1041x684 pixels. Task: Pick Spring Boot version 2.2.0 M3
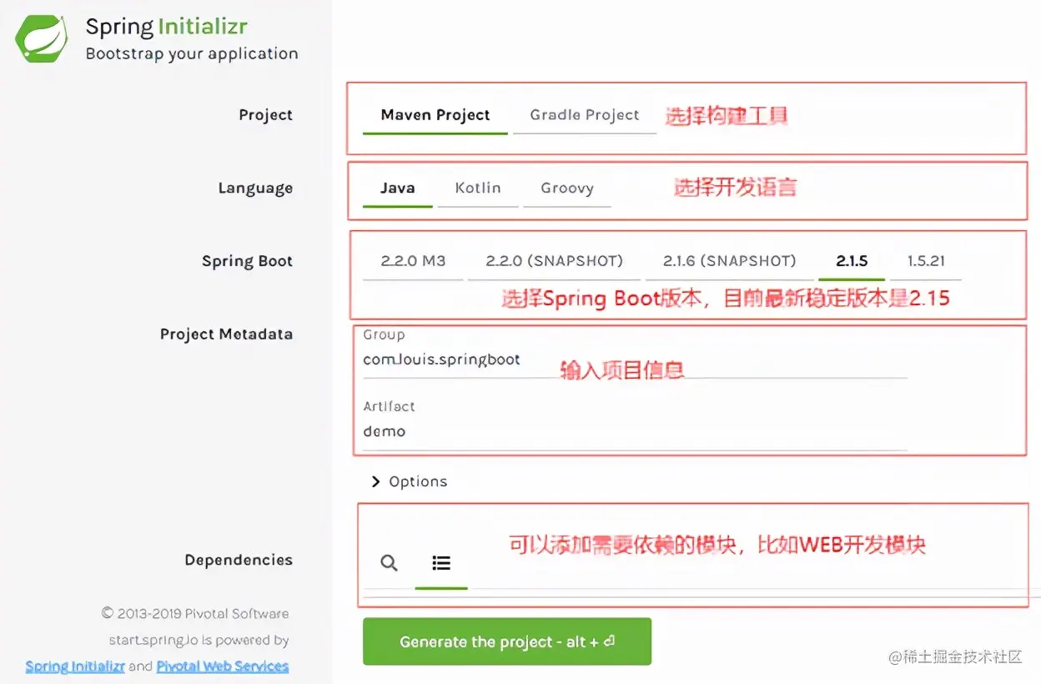coord(413,260)
